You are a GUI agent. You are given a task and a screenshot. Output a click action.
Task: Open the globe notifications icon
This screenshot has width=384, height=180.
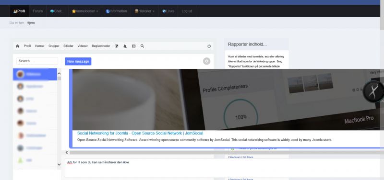(117, 46)
